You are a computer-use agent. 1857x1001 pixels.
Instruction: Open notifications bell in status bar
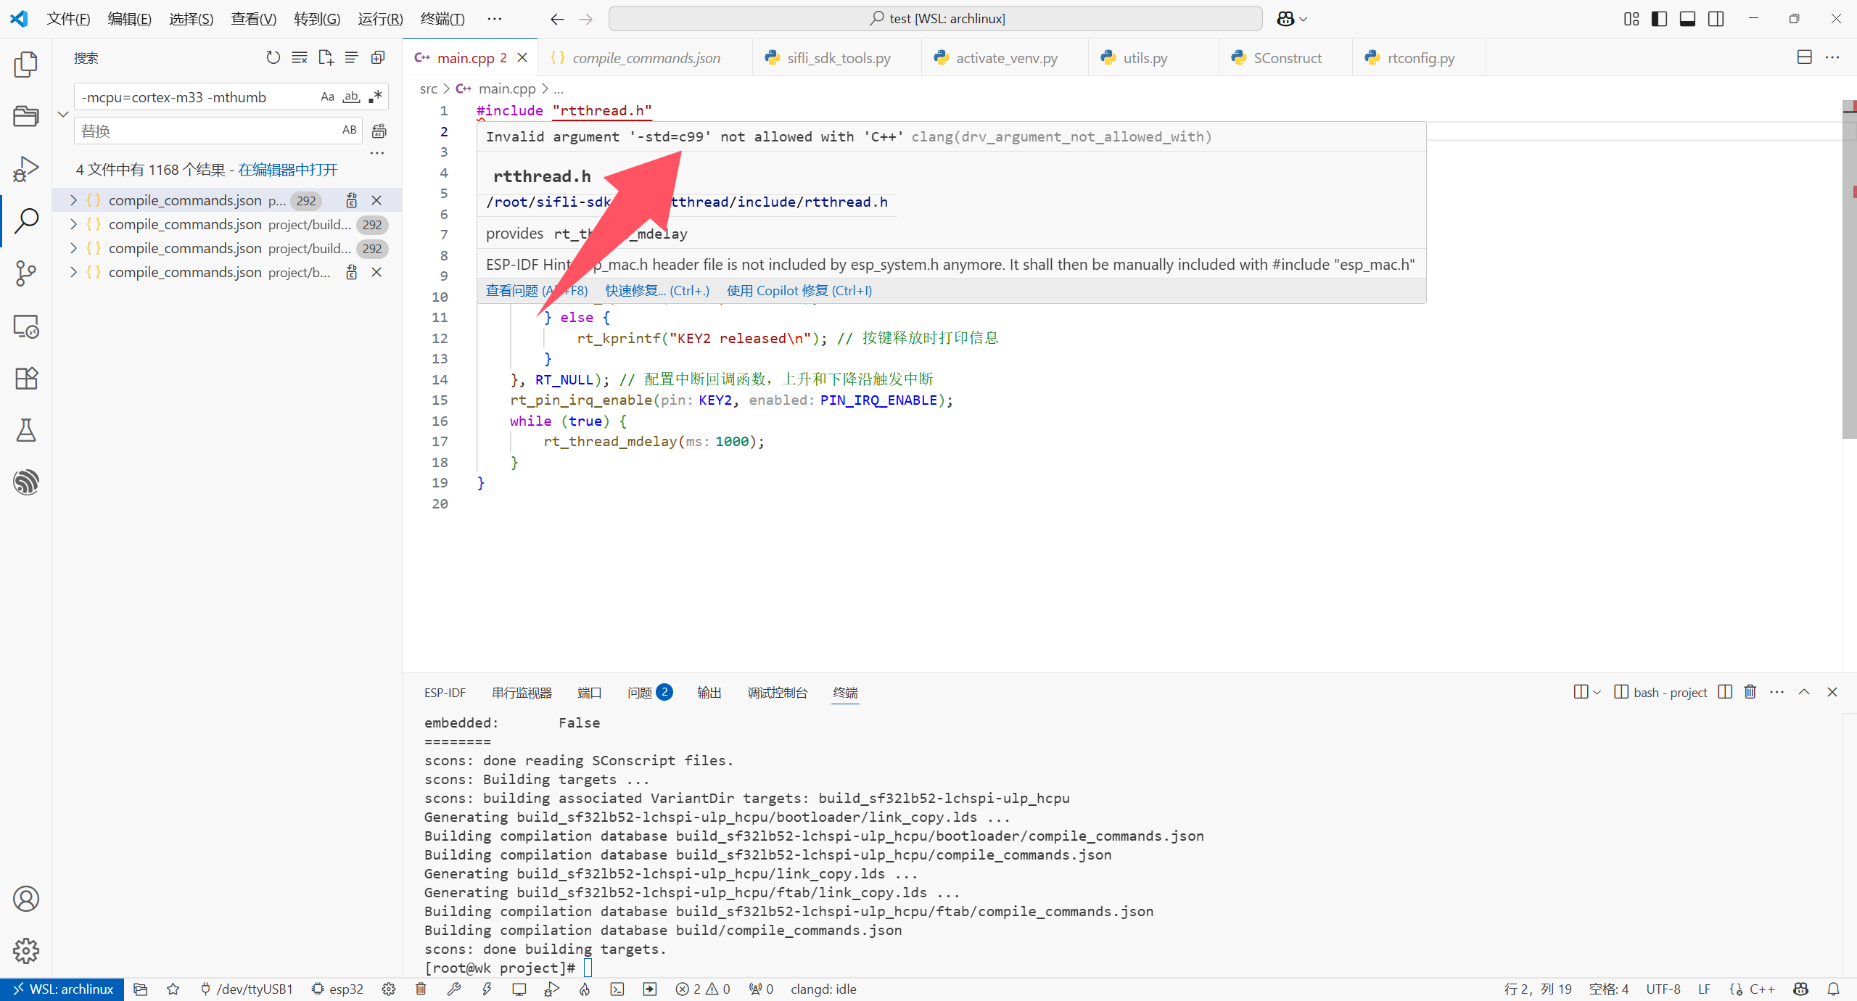tap(1833, 989)
